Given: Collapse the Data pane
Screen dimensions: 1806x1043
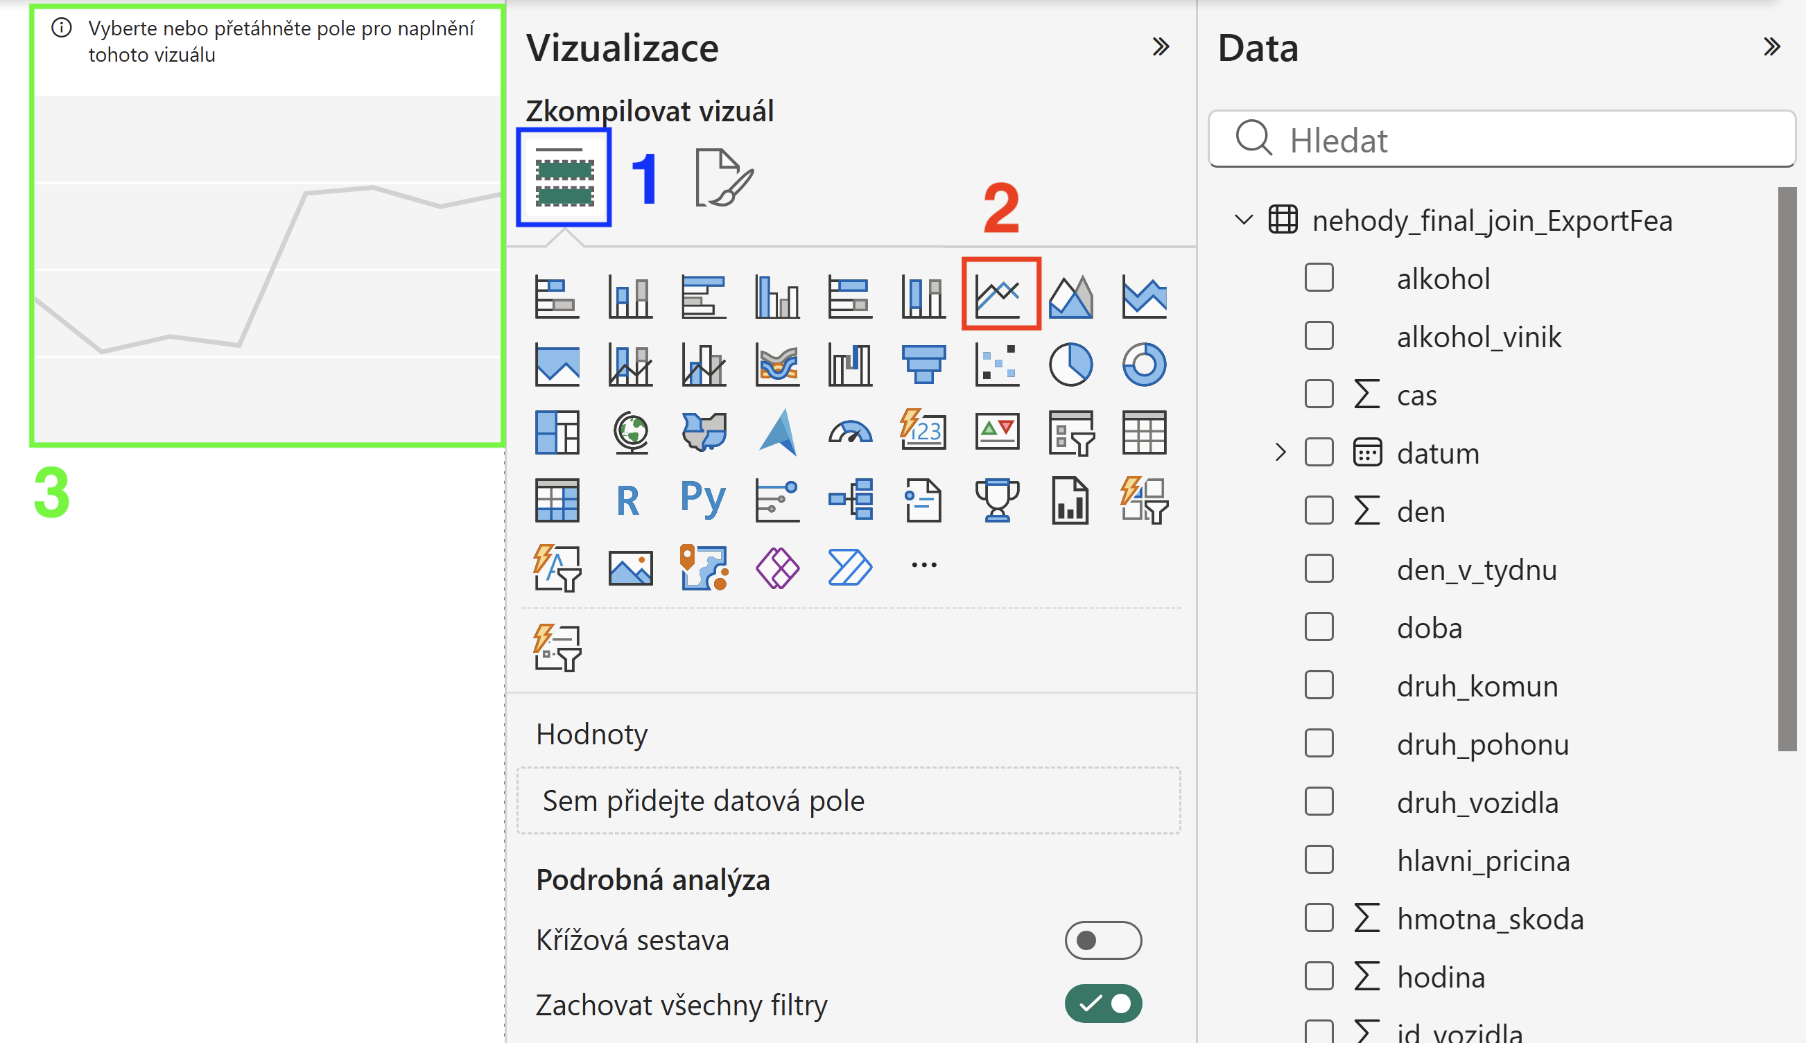Looking at the screenshot, I should click(x=1771, y=47).
